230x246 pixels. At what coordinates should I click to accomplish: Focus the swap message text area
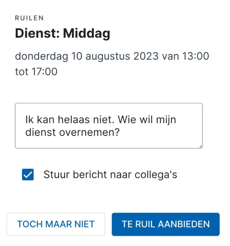[x=109, y=126]
